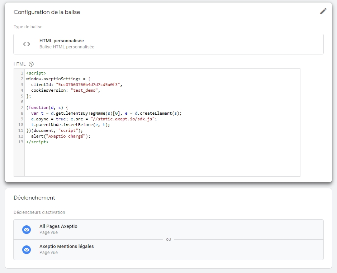
Task: Click the (function(d, s) line
Action: (x=47, y=107)
